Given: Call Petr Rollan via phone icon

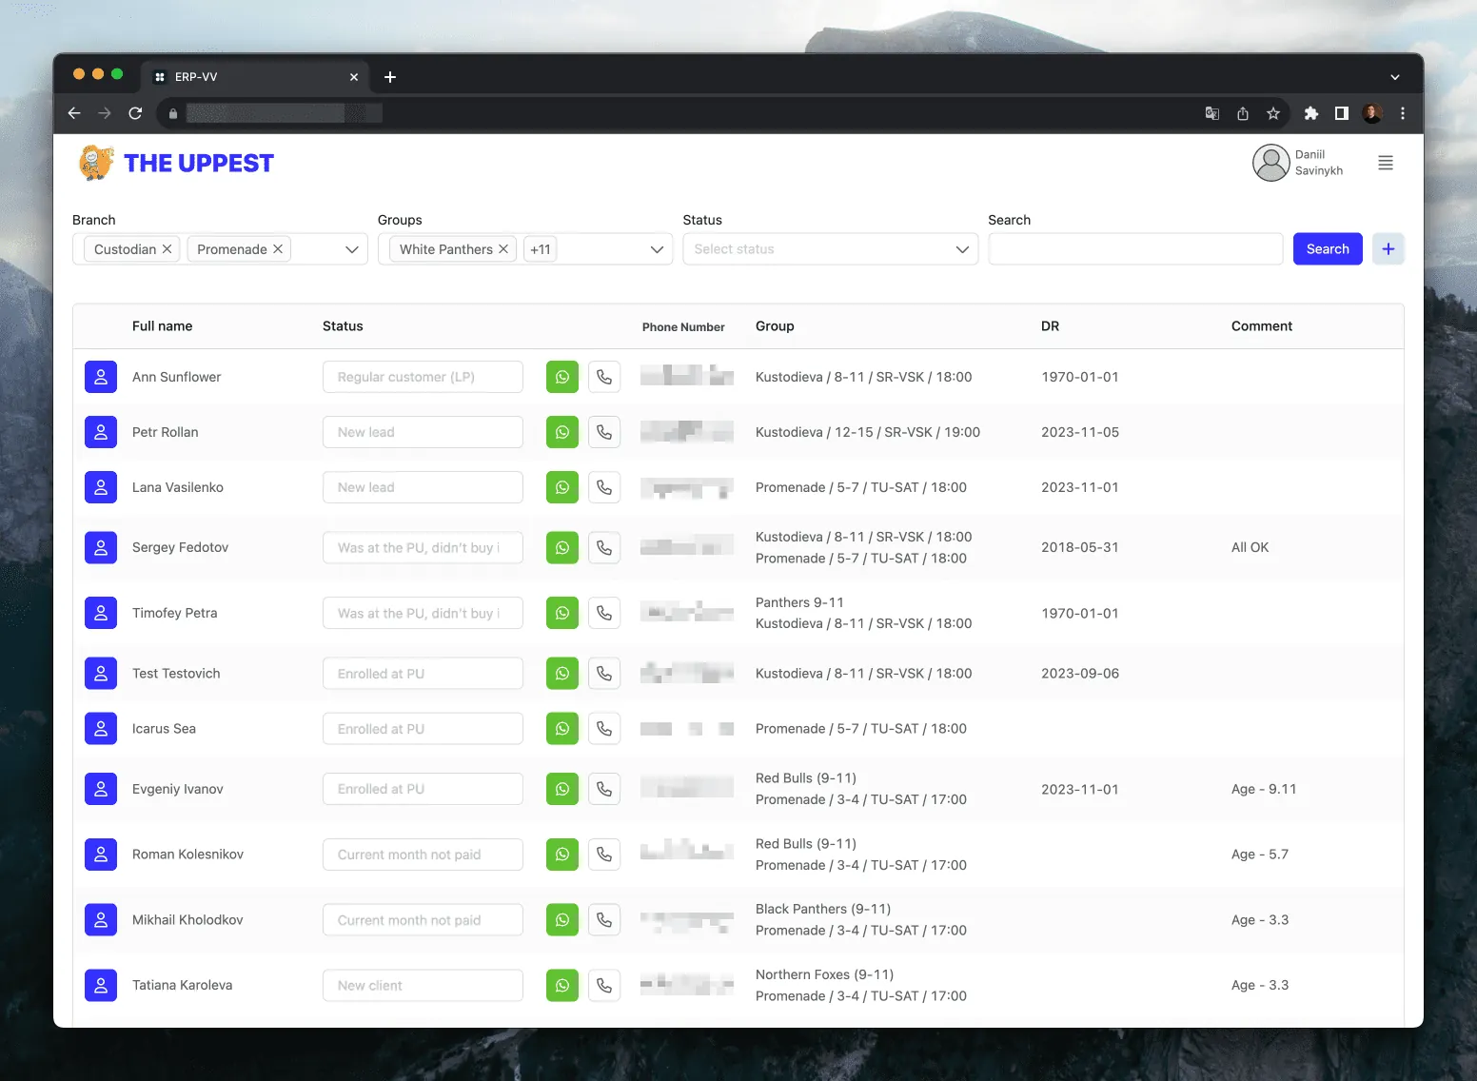Looking at the screenshot, I should coord(604,432).
